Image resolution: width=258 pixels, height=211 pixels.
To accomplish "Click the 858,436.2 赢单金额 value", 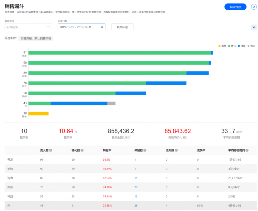I will pos(121,131).
